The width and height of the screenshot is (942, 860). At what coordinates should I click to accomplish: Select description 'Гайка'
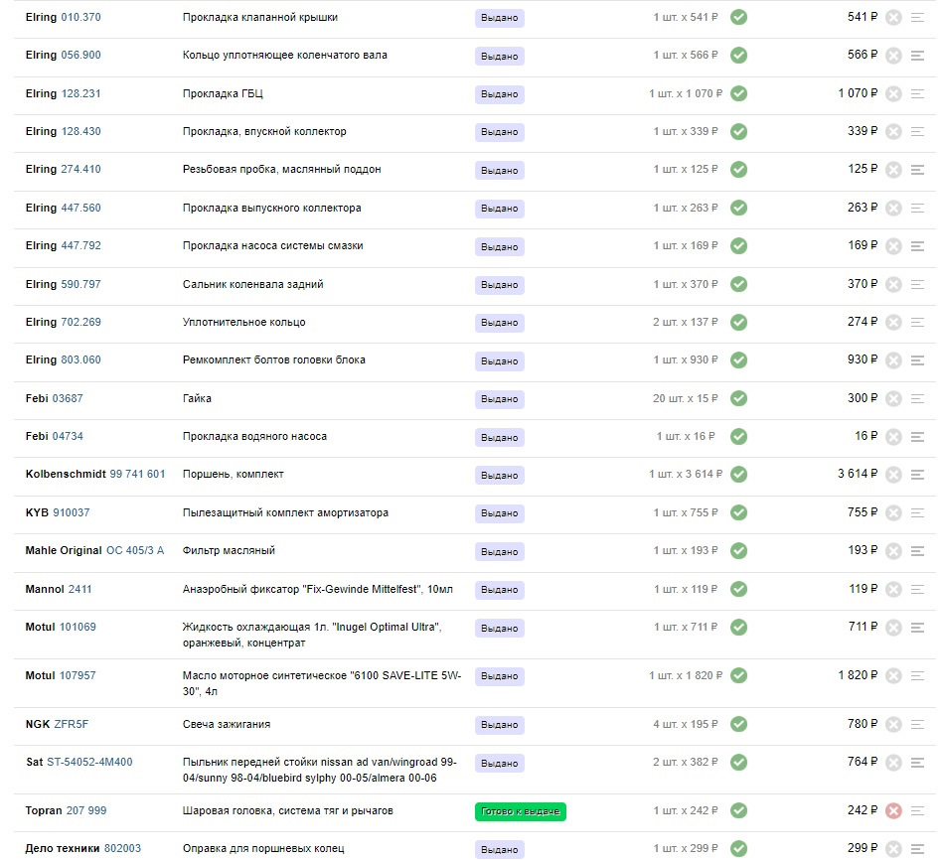tap(197, 398)
